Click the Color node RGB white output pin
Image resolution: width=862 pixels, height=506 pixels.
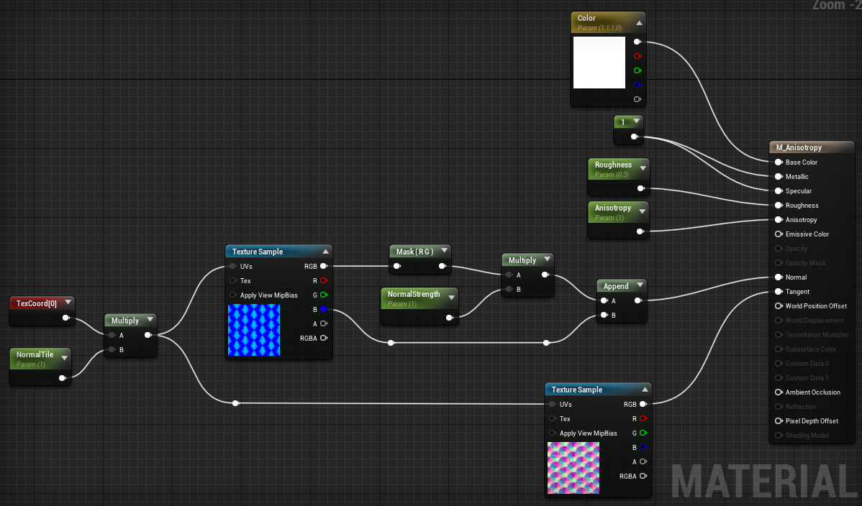click(x=638, y=42)
